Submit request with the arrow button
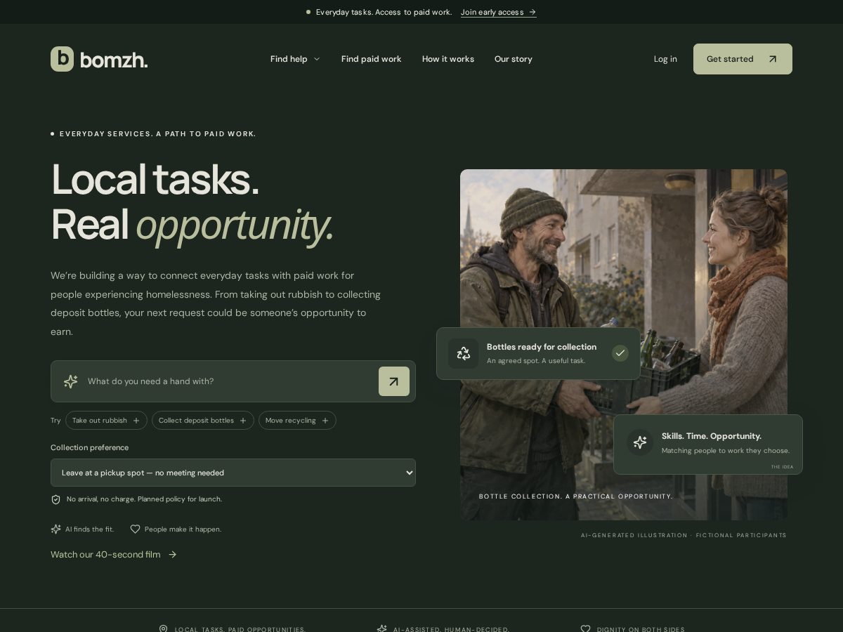Viewport: 843px width, 632px height. click(394, 381)
